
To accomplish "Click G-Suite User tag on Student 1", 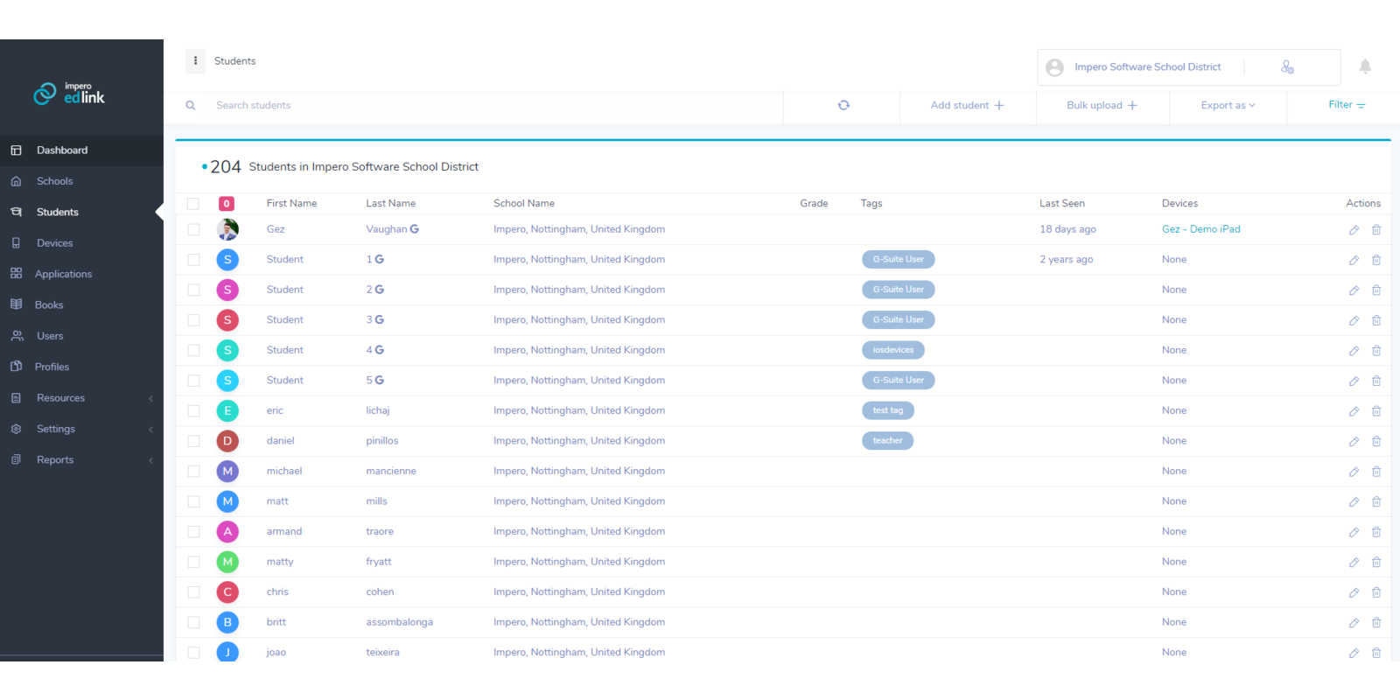I will click(899, 260).
